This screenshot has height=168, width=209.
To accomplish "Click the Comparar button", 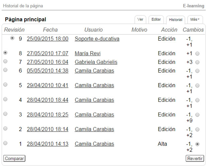I will point(14,158).
